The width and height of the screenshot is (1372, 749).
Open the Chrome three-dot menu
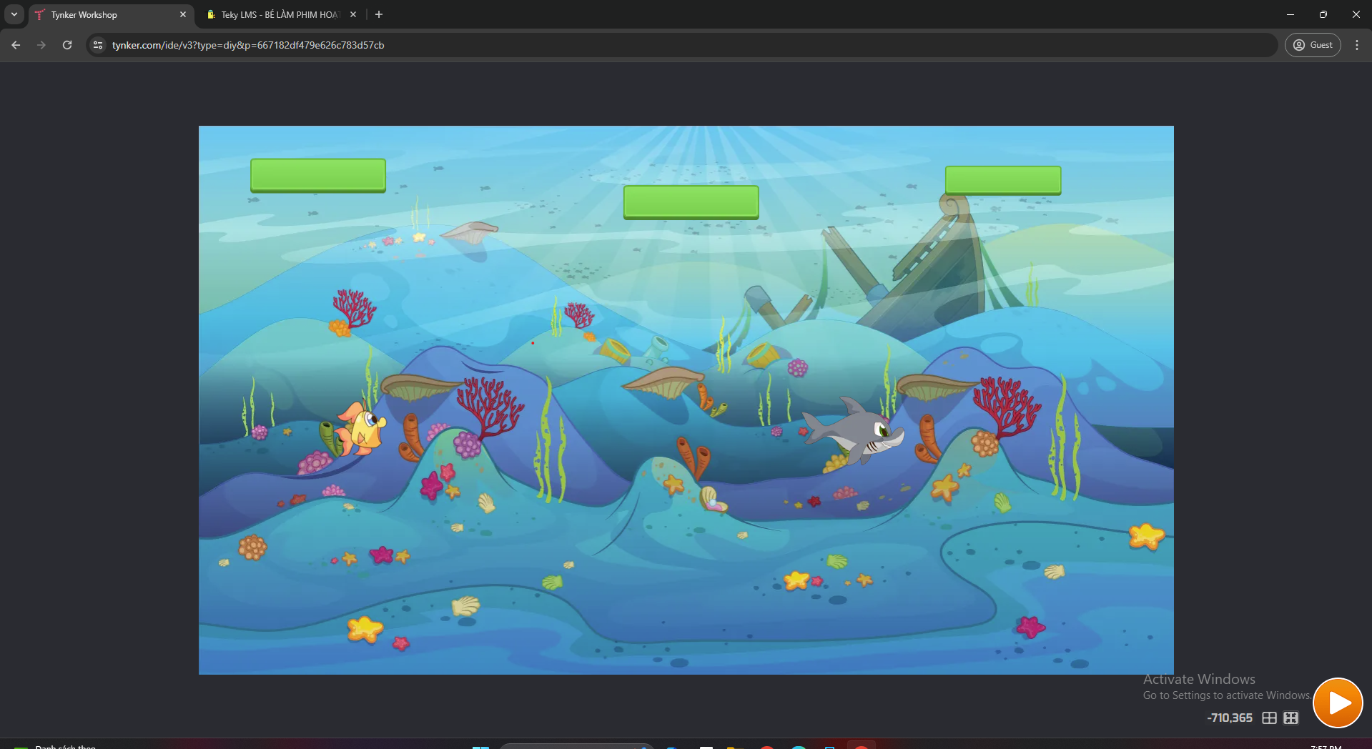1357,45
